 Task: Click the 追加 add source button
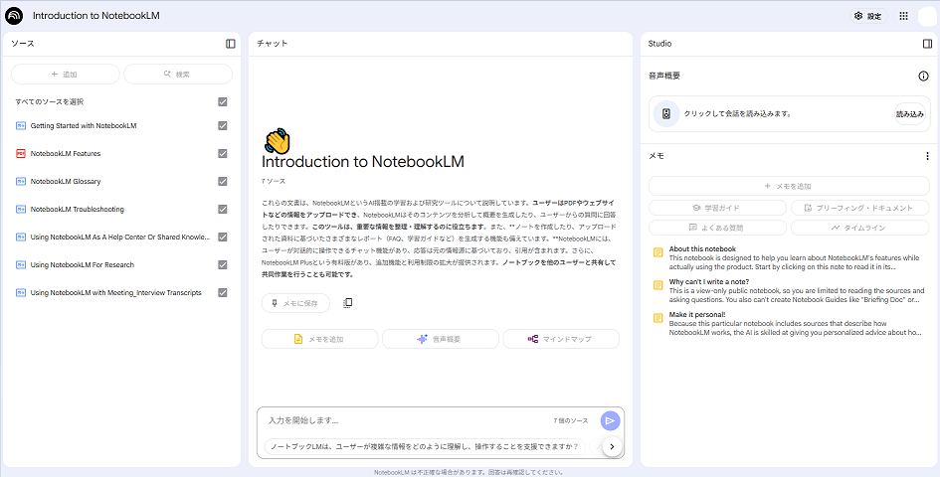[x=66, y=75]
